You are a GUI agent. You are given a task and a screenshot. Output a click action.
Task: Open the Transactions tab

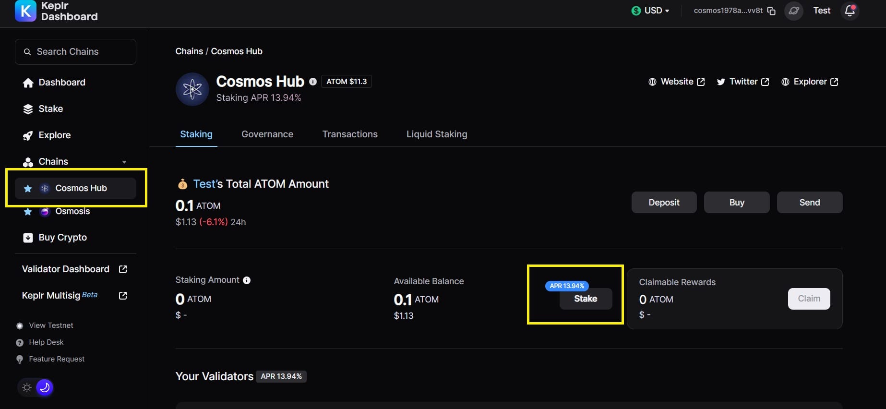pyautogui.click(x=350, y=134)
